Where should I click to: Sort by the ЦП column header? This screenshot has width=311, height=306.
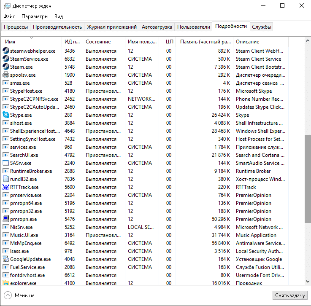167,42
